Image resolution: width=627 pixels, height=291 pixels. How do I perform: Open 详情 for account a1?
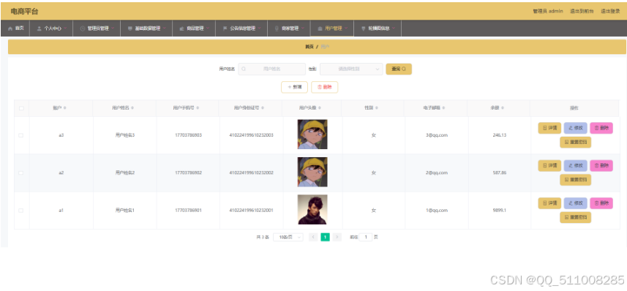tap(549, 203)
